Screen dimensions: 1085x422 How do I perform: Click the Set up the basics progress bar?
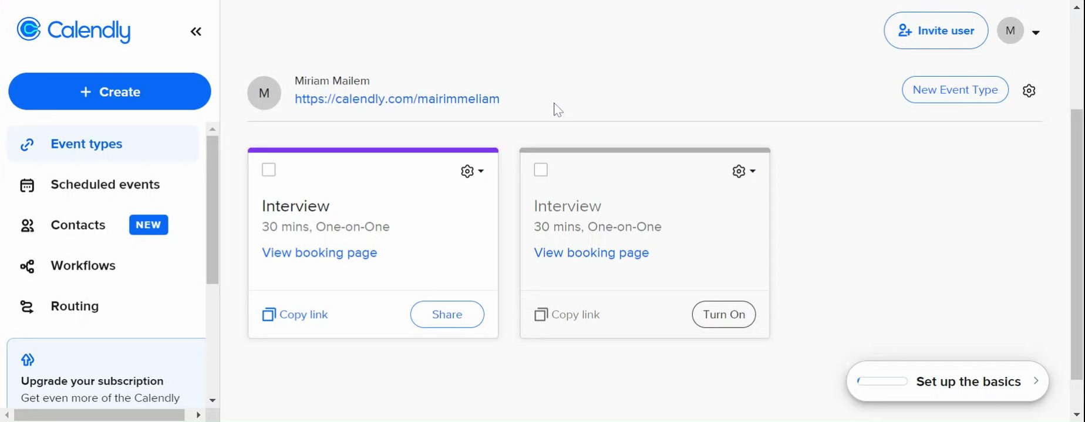tap(882, 382)
